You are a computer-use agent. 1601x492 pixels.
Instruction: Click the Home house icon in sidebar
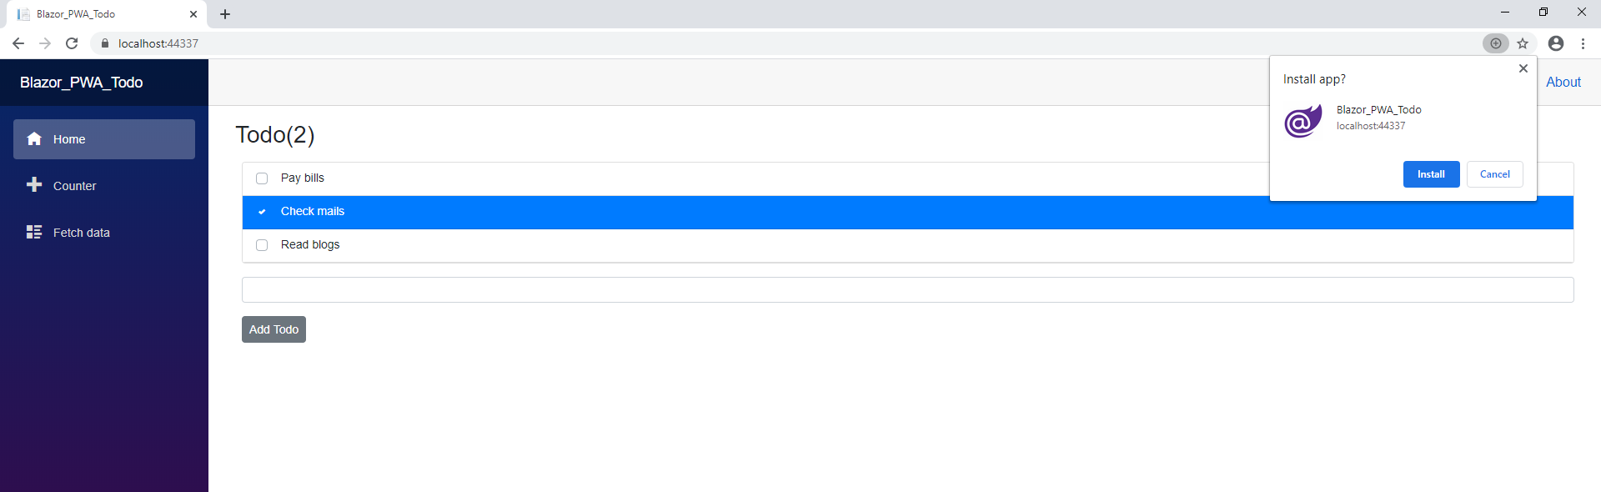[x=34, y=139]
